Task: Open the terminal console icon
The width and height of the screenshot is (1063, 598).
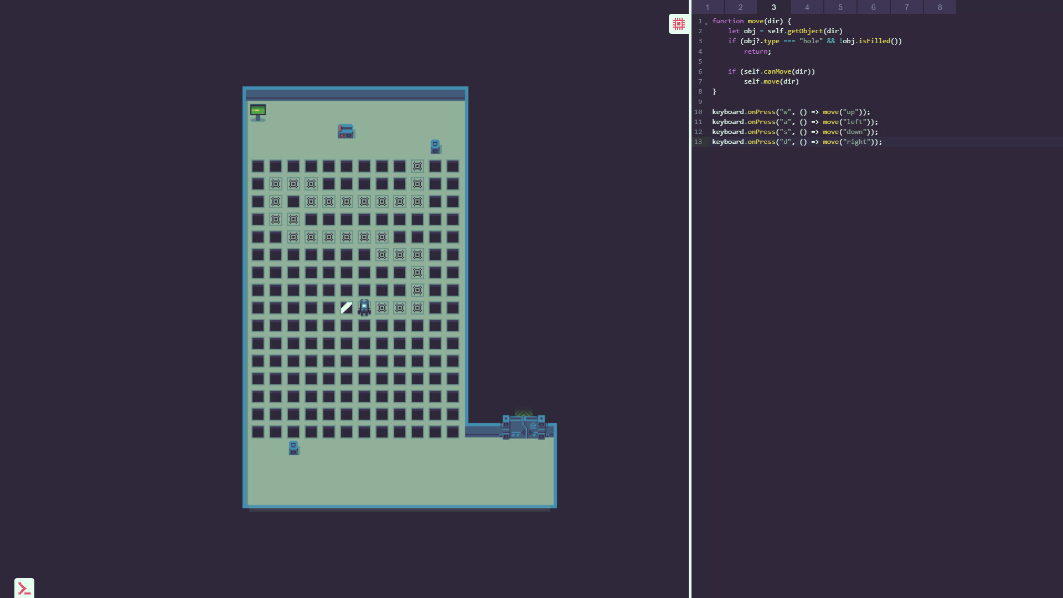Action: click(x=23, y=588)
